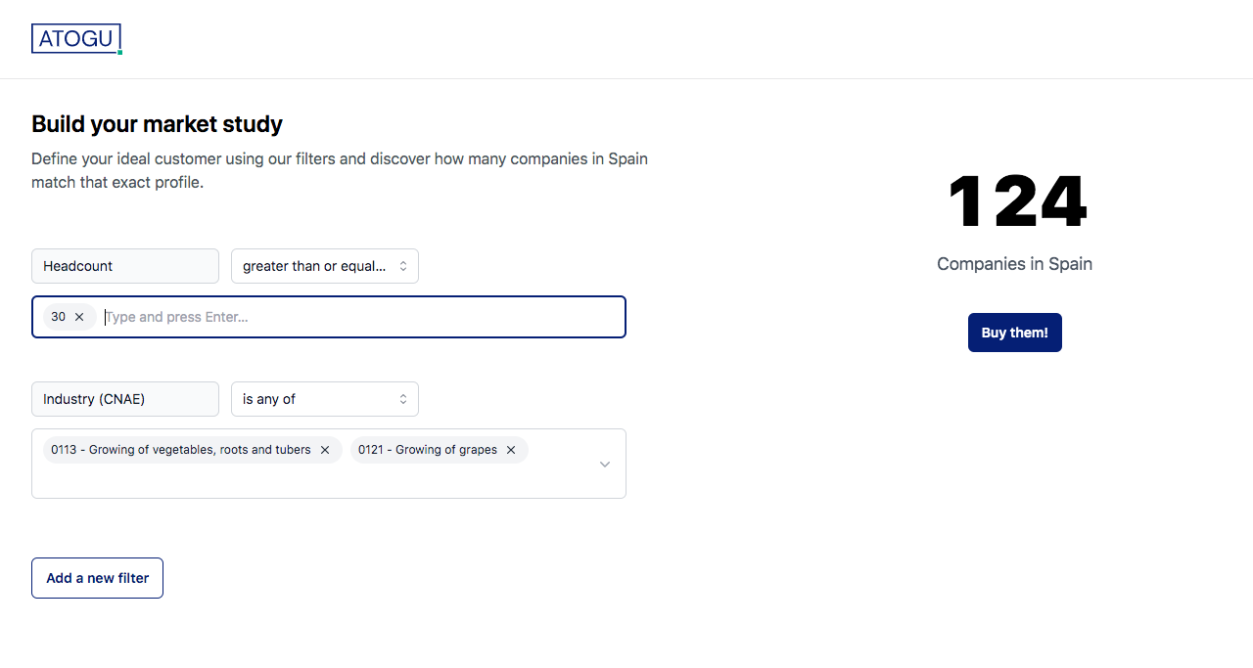Expand the industry options chevron
This screenshot has width=1253, height=668.
click(605, 464)
